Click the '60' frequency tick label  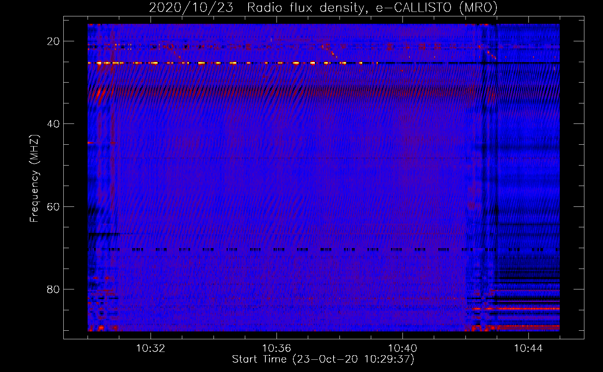pos(53,207)
